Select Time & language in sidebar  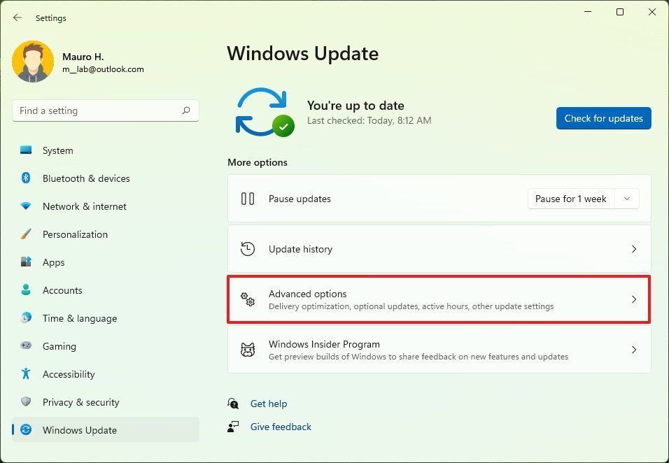(26, 318)
